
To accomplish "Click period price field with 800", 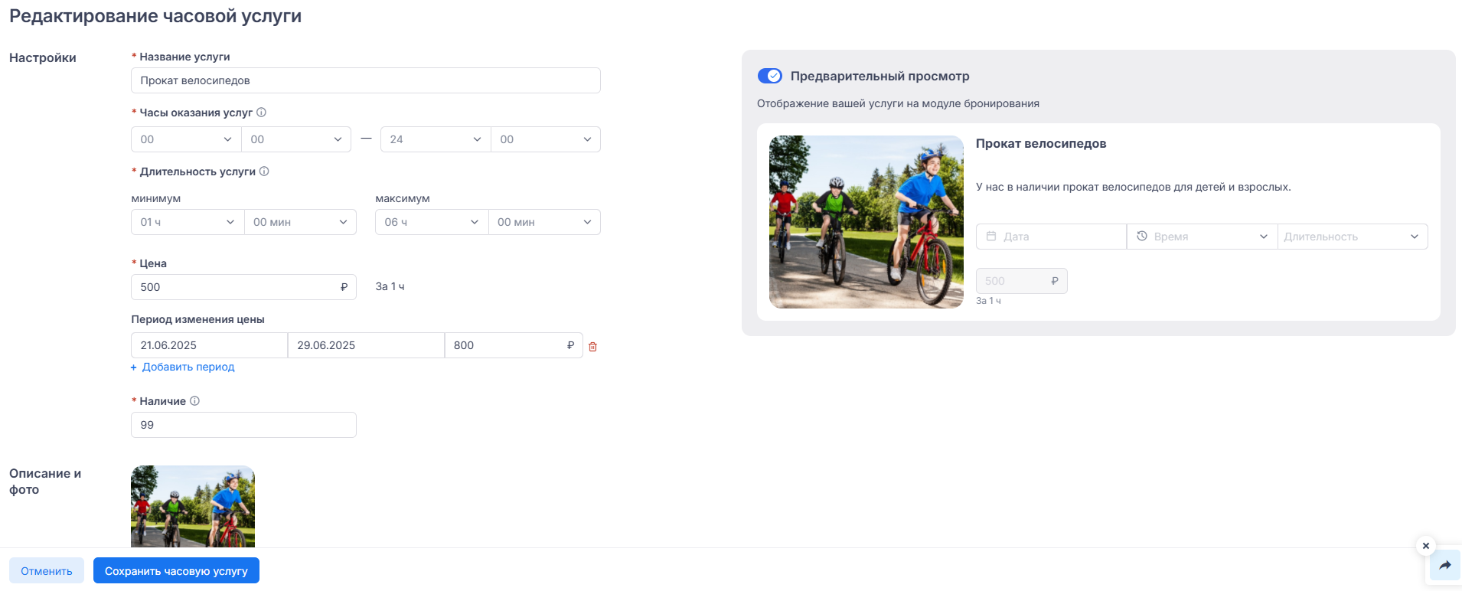I will [514, 345].
